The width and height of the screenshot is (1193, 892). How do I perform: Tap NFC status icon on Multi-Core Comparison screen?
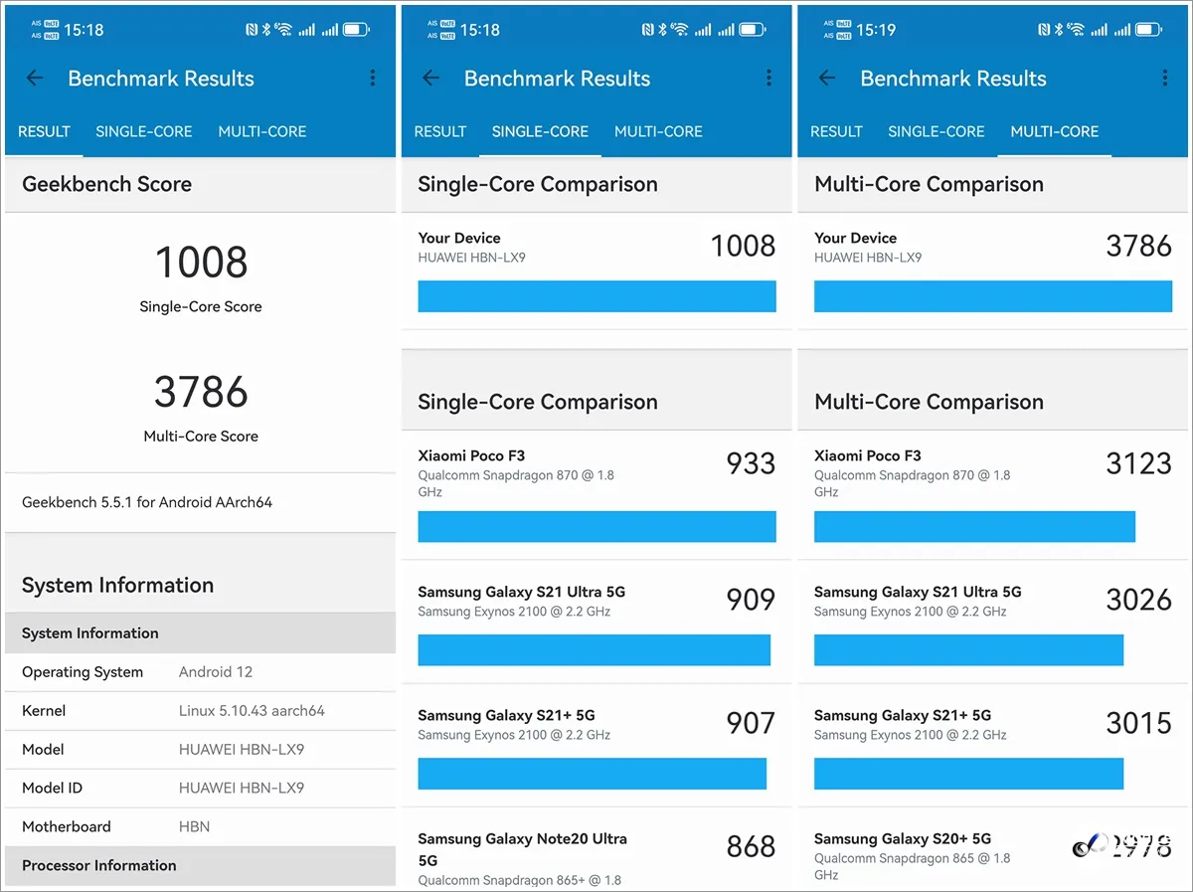tap(1044, 30)
